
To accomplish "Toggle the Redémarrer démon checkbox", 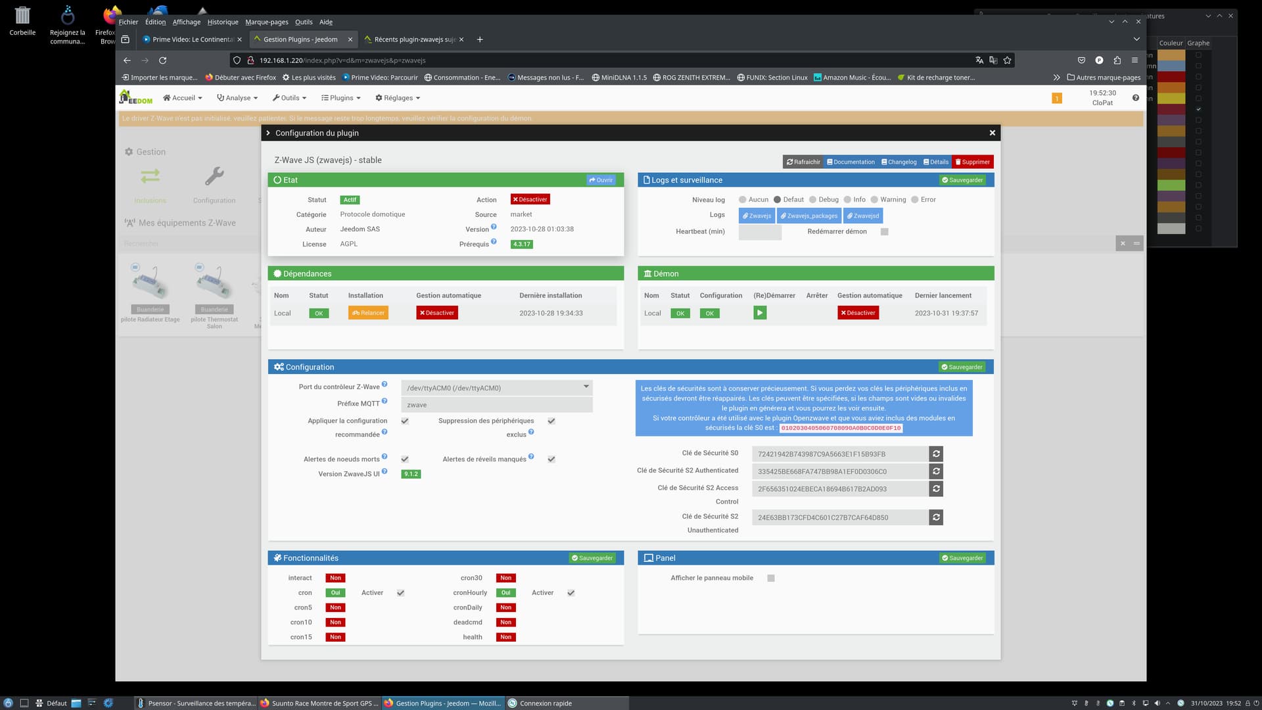I will [x=885, y=231].
